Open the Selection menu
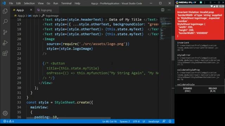This screenshot has width=225, height=126. pyautogui.click(x=29, y=3)
